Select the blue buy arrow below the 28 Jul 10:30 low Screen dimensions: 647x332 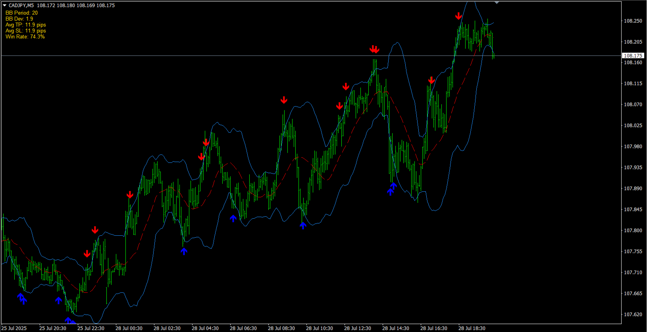[303, 226]
